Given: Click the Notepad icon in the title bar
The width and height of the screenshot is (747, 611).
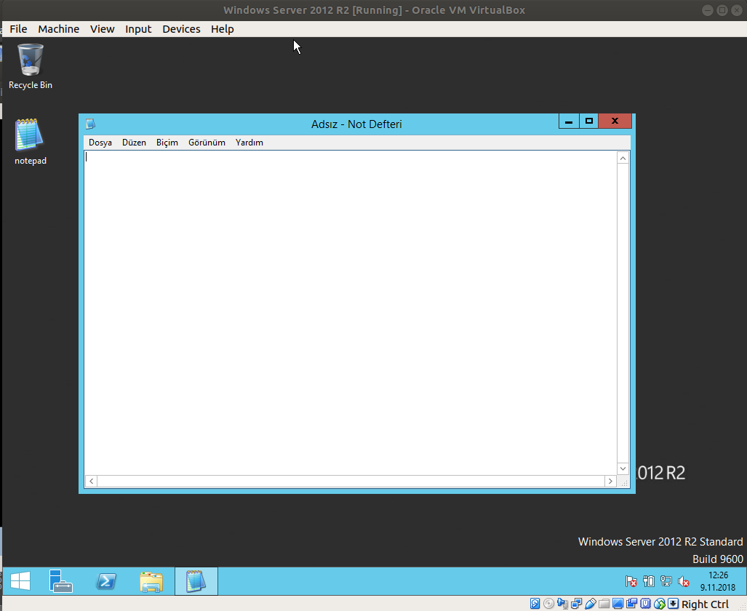Looking at the screenshot, I should [x=90, y=124].
